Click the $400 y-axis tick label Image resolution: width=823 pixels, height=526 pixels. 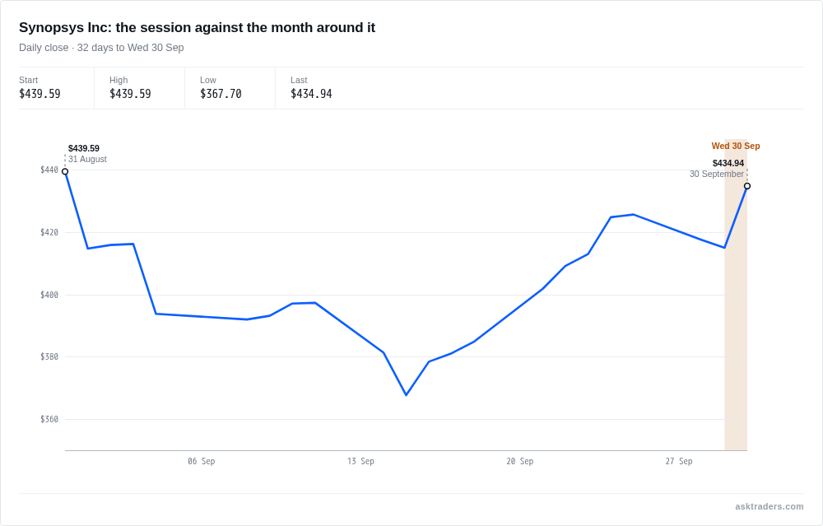point(49,295)
